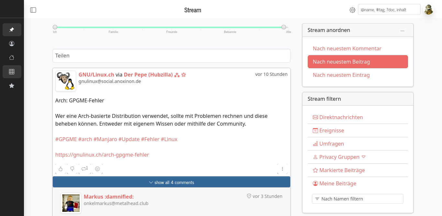Open settings gear next to search field
Screen dimensions: 442x216
[352, 10]
